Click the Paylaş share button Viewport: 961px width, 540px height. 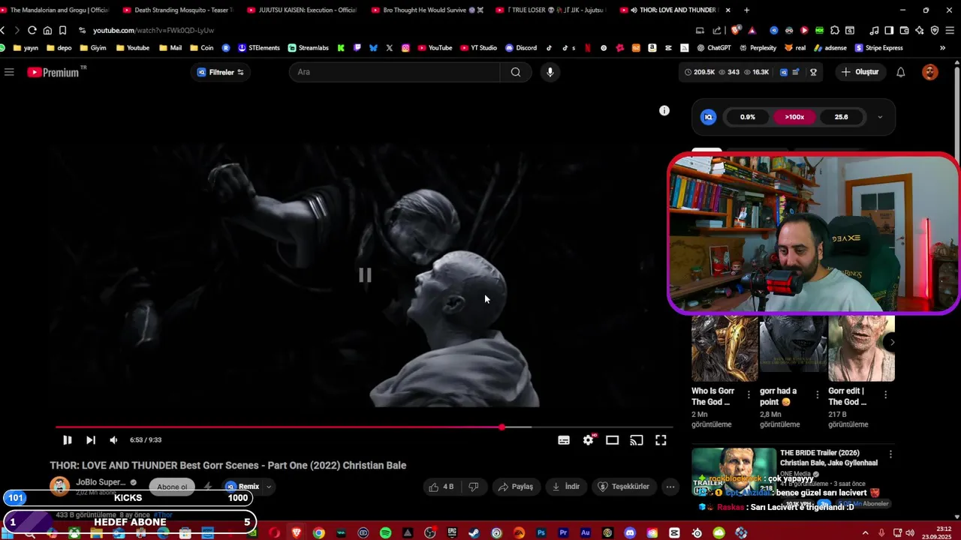pos(516,487)
